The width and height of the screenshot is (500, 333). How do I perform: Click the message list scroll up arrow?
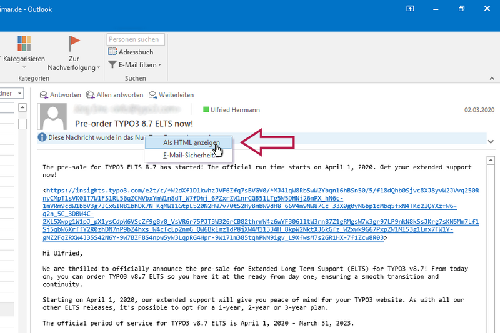(22, 107)
